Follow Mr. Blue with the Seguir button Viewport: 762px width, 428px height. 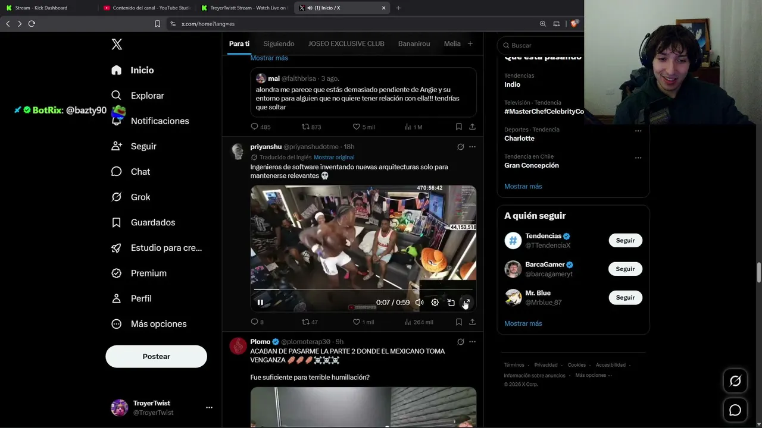(x=625, y=297)
